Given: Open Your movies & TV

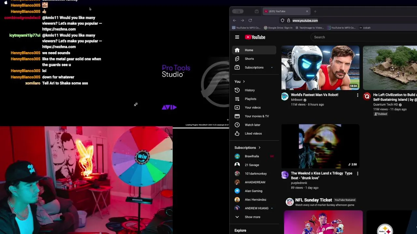Looking at the screenshot, I should pos(254,116).
